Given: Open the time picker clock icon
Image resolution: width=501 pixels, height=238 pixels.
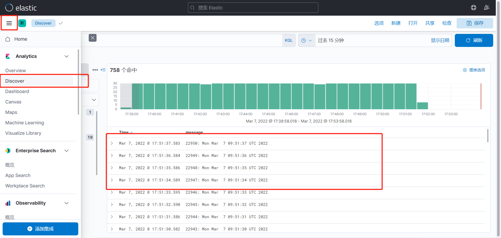Looking at the screenshot, I should point(303,40).
